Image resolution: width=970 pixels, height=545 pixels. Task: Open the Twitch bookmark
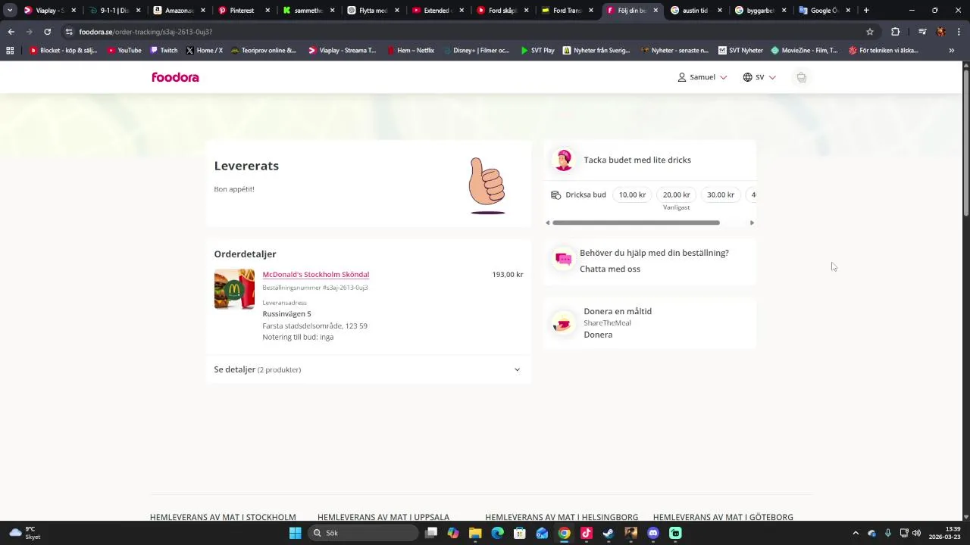(164, 51)
